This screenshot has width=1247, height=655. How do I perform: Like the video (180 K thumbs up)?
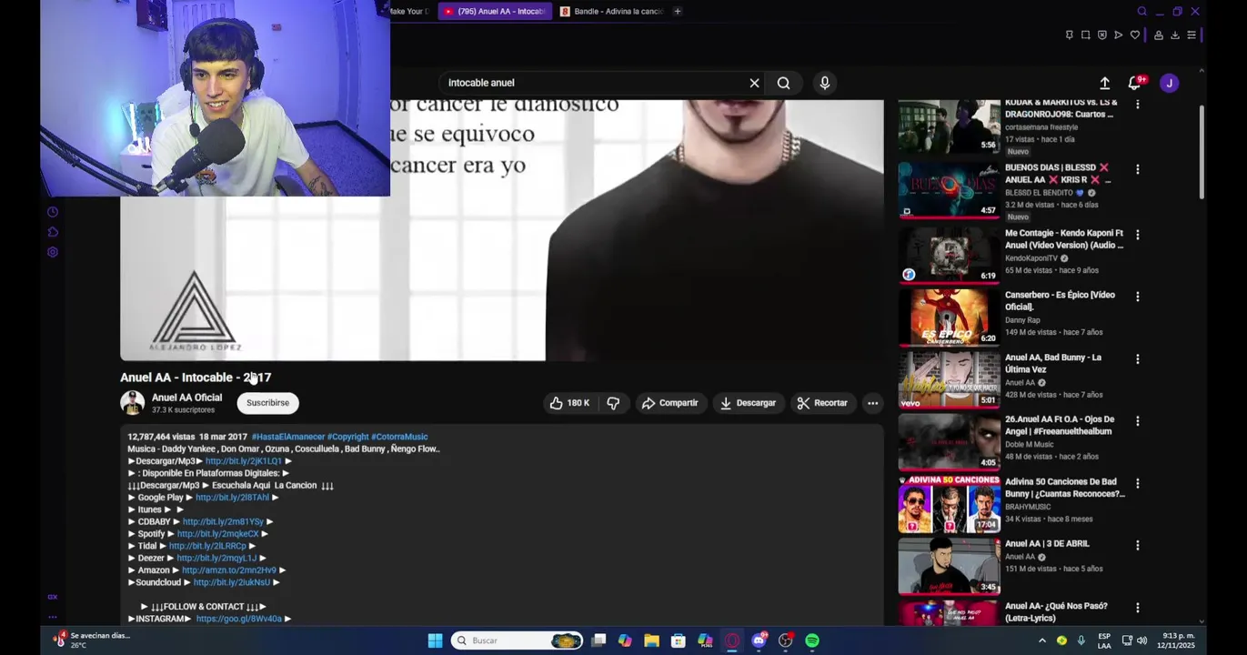coord(569,403)
